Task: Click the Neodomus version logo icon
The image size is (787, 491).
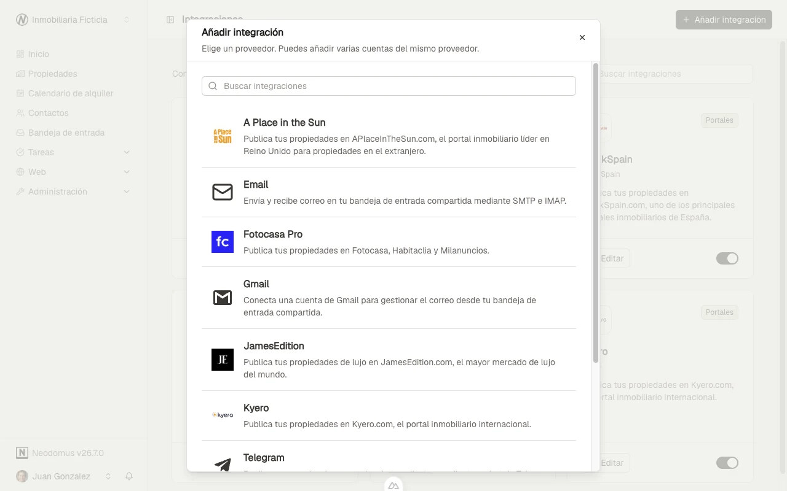Action: 22,453
